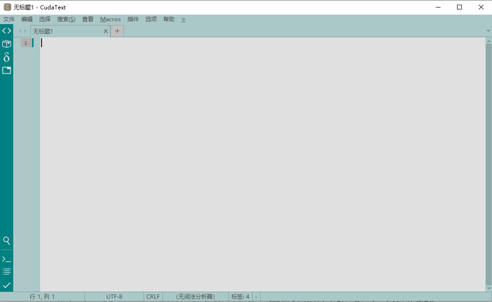Viewport: 492px width, 302px height.
Task: Open the Snippets delta icon panel
Action: pyautogui.click(x=7, y=57)
